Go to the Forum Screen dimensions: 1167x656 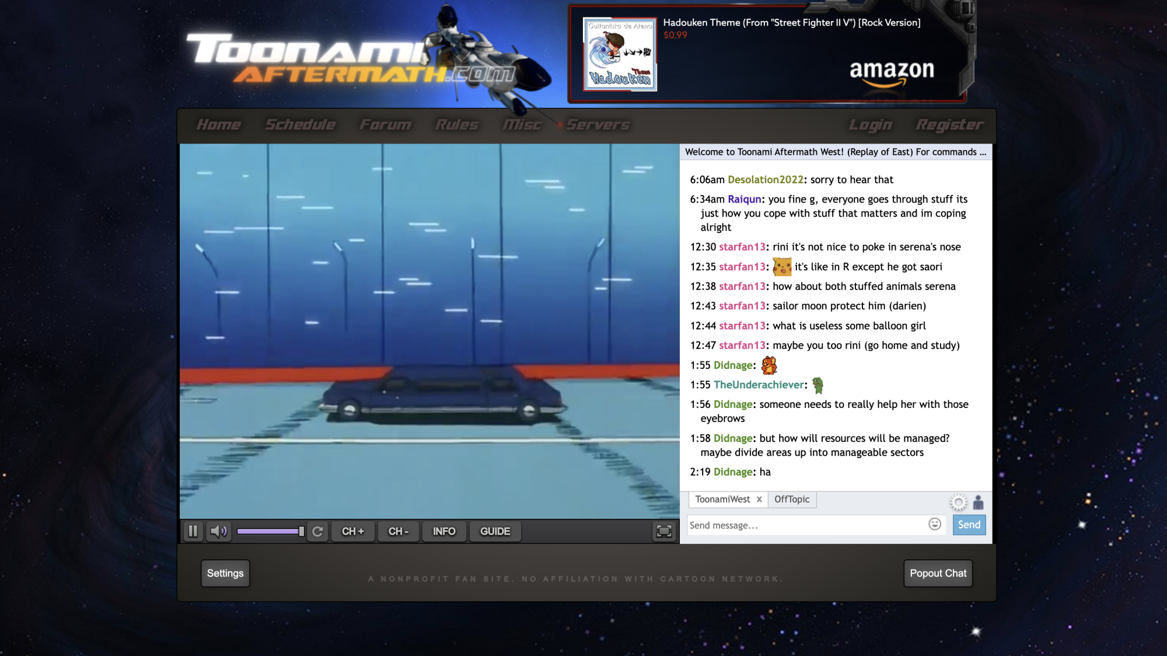(x=385, y=125)
